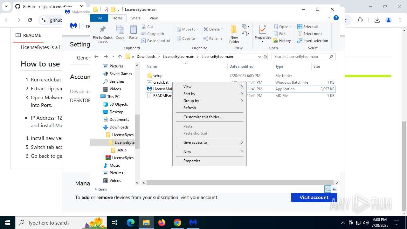
Task: Choose Properties in context menu
Action: 210,161
